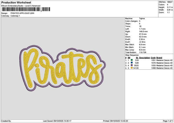Click the EndX value 2.35 in

[142, 39]
